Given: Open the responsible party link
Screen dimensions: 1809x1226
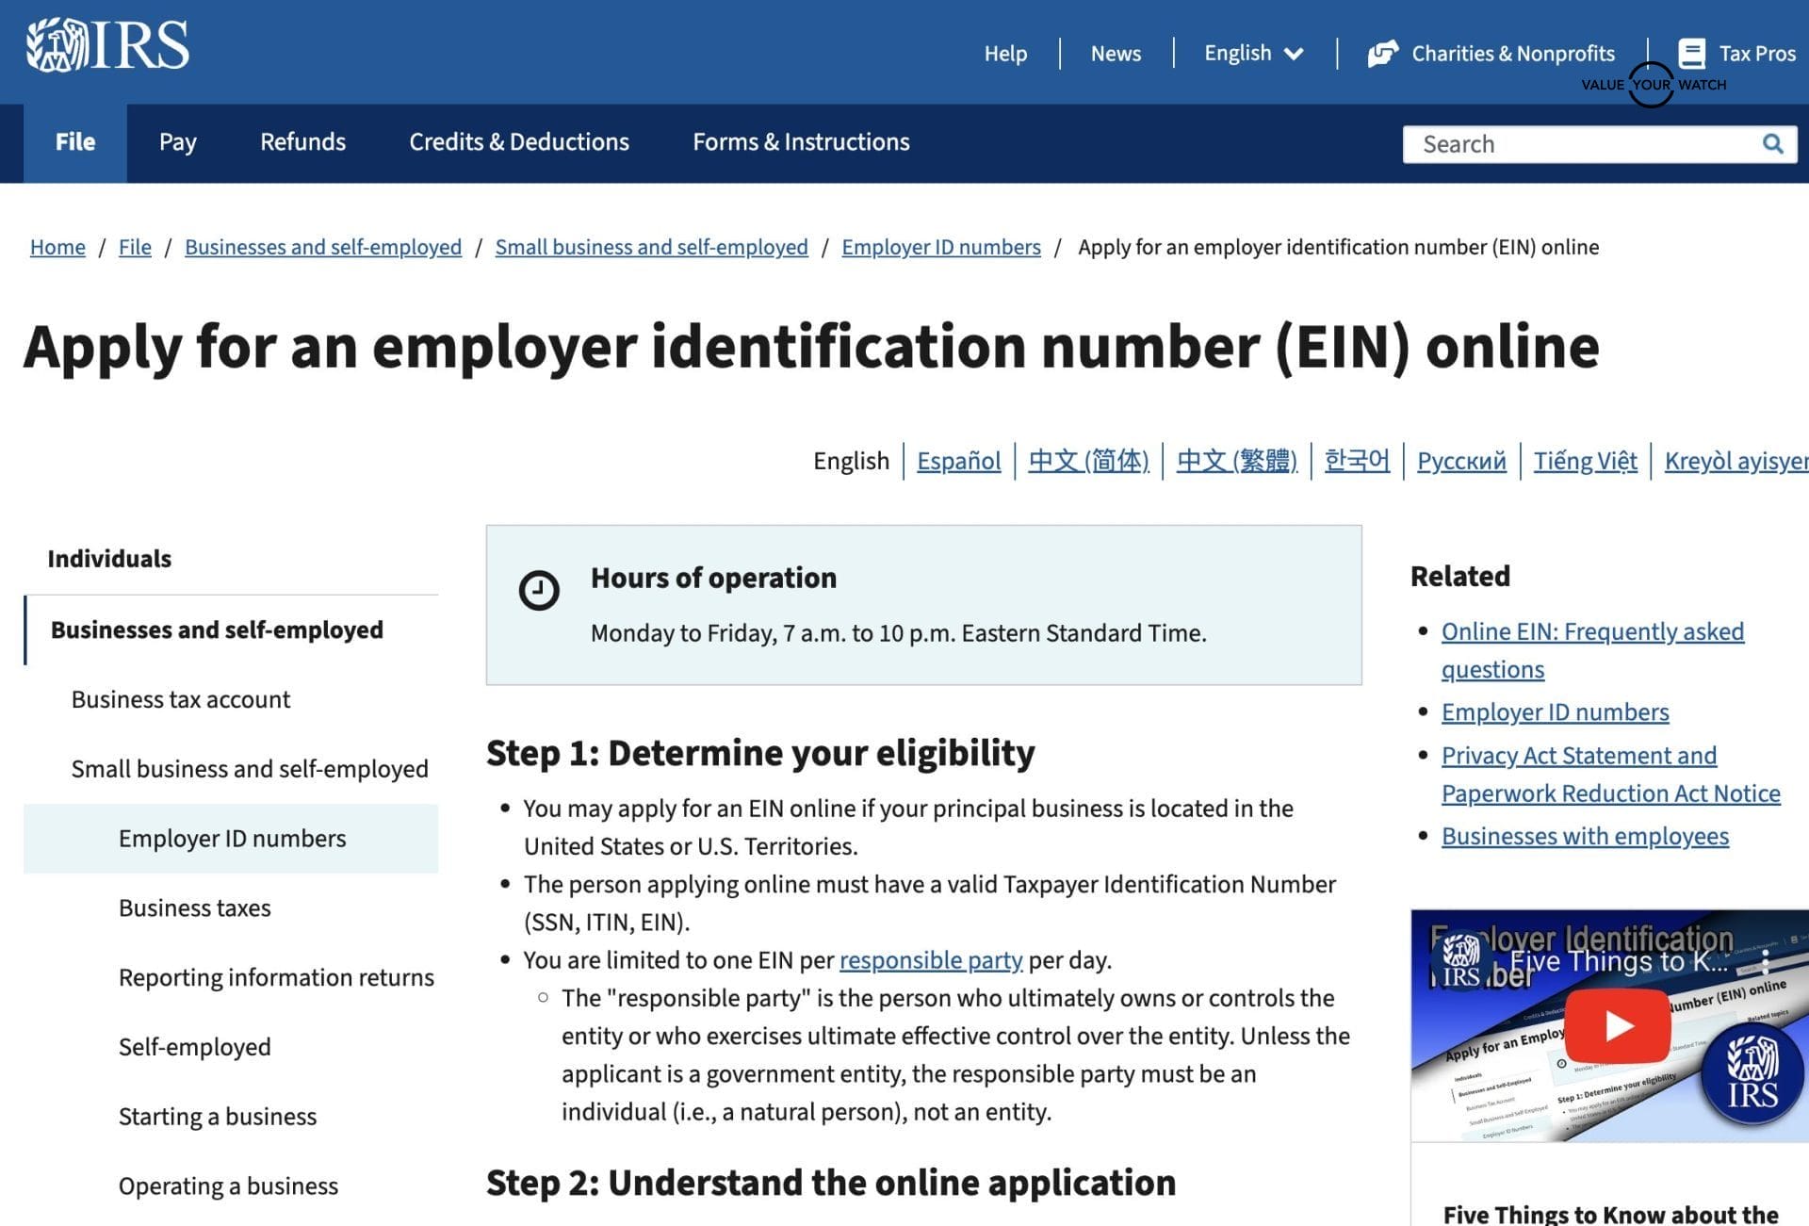Looking at the screenshot, I should pos(930,960).
